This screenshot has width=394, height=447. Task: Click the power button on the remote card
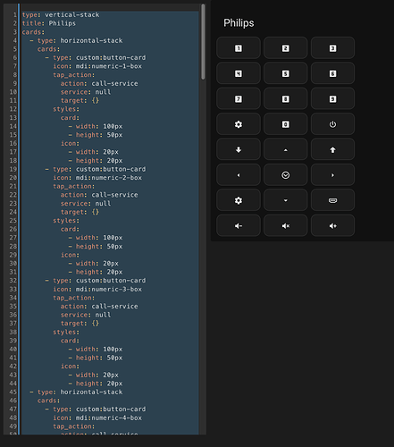(x=332, y=124)
